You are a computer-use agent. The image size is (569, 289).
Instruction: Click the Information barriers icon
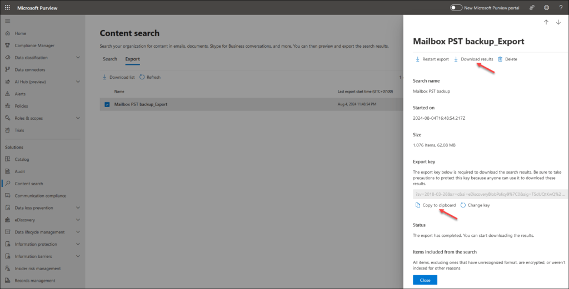click(x=8, y=256)
